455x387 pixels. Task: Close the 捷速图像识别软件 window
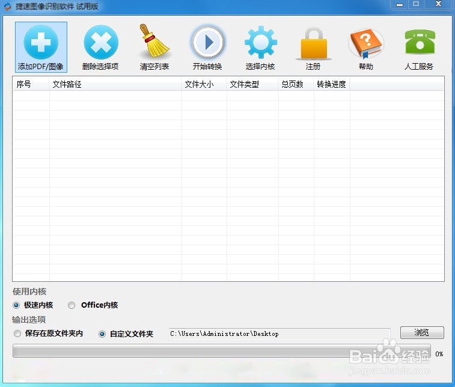(438, 4)
